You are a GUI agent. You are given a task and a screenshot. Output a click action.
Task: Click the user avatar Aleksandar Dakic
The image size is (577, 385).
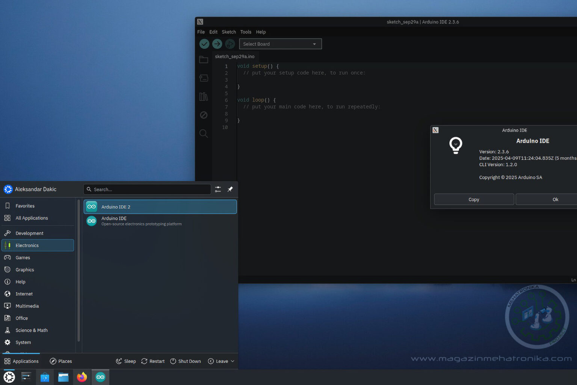coord(8,189)
